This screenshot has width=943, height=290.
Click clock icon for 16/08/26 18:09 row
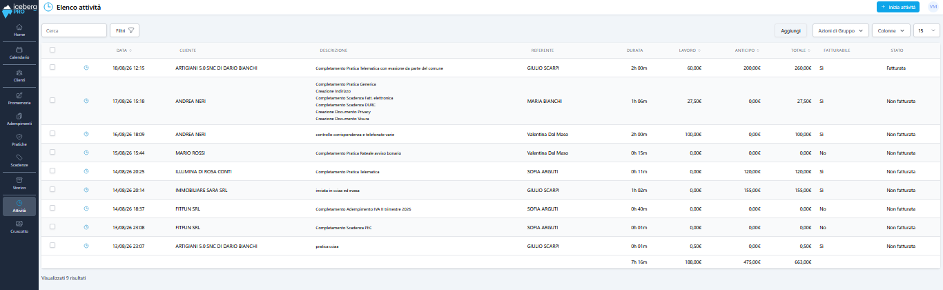[x=86, y=134]
